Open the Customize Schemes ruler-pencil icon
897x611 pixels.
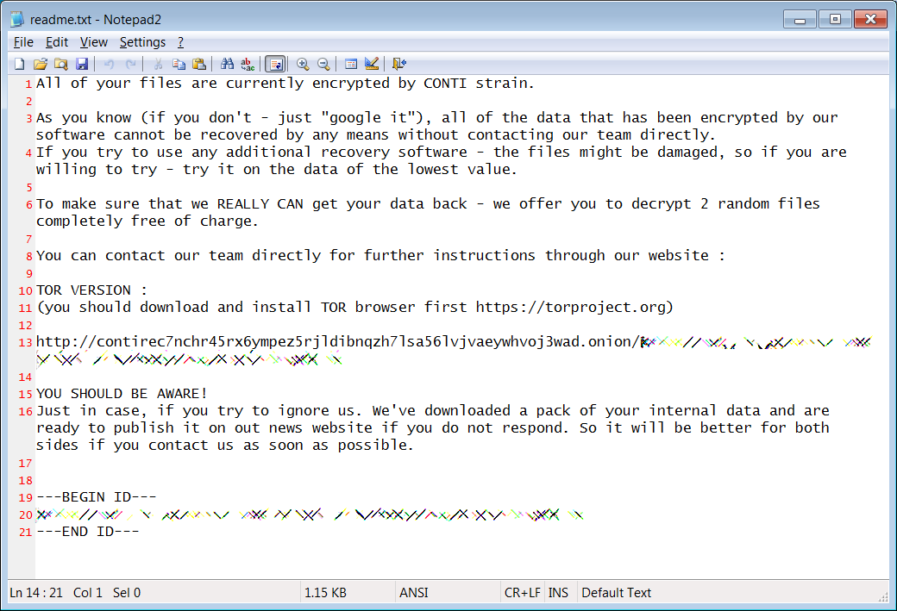click(372, 64)
